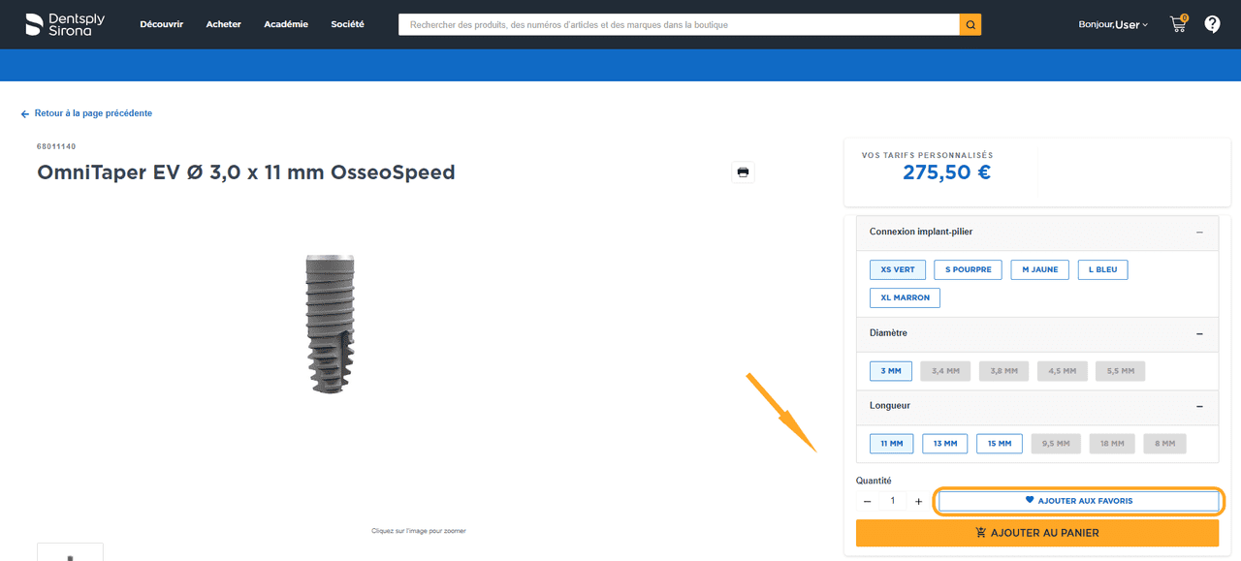Select the S POURPRE connection option

point(968,269)
